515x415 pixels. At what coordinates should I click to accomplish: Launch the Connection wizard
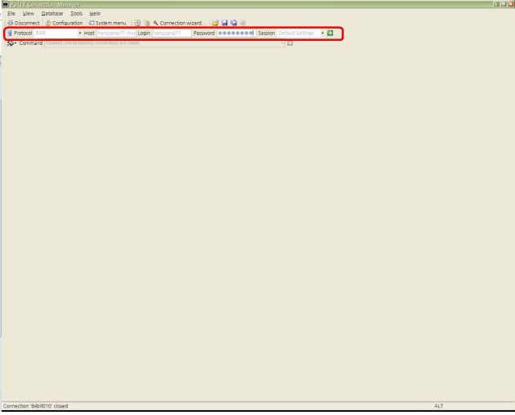tap(179, 23)
